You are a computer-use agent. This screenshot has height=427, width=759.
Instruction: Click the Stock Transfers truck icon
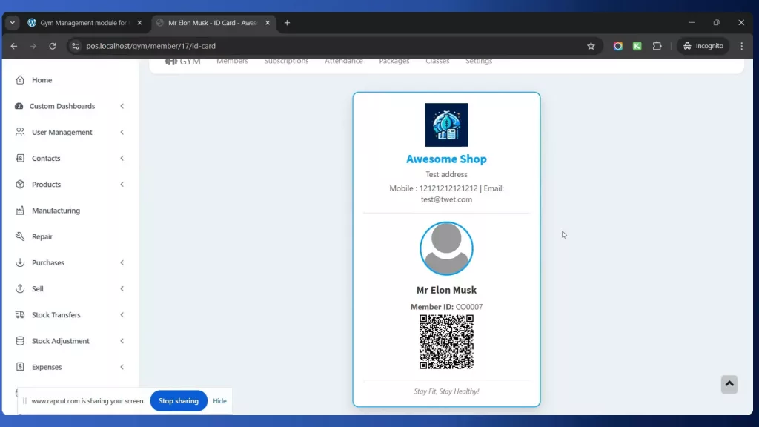tap(20, 314)
